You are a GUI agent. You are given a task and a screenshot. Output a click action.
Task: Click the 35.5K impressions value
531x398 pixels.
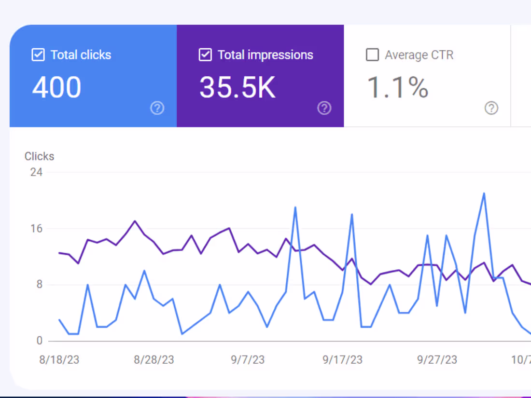[x=237, y=87]
